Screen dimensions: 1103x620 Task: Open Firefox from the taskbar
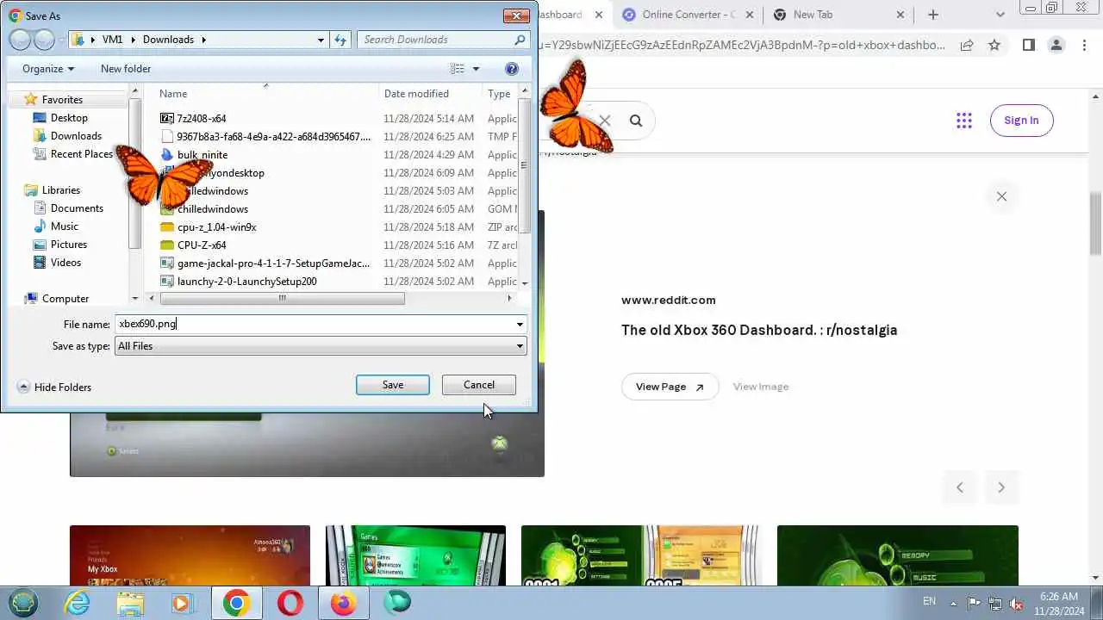344,603
